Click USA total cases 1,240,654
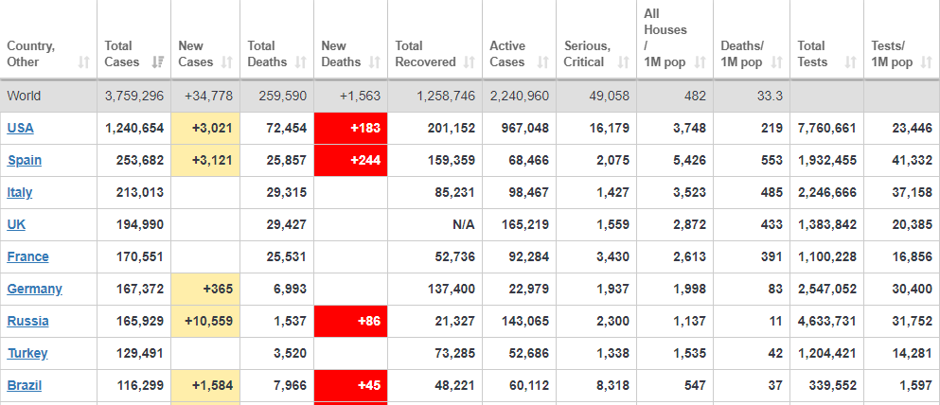This screenshot has width=940, height=405. coord(133,128)
